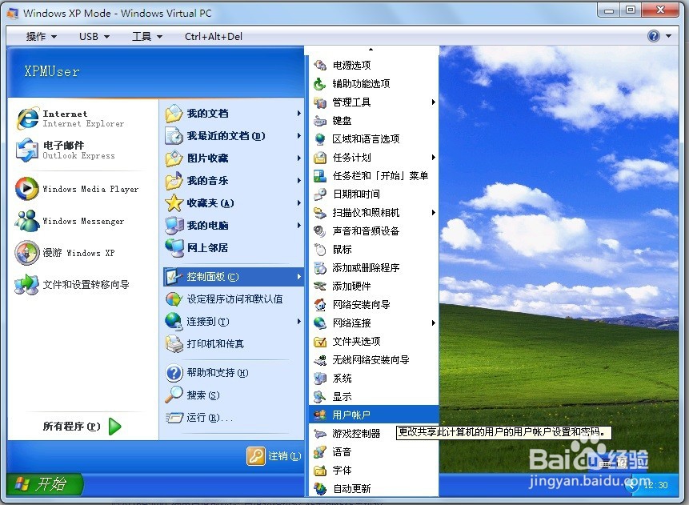The height and width of the screenshot is (505, 689).
Task: Open 文件和设置转移向导 wizard icon
Action: (x=26, y=284)
